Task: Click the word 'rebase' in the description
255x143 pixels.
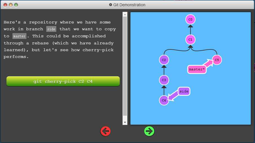Action: coord(40,43)
